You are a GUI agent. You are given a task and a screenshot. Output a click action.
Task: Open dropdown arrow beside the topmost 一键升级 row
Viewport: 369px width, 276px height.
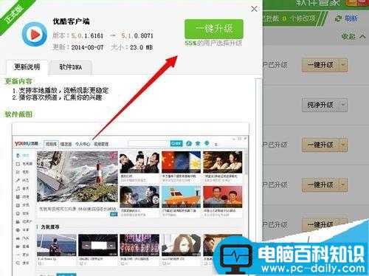click(343, 65)
